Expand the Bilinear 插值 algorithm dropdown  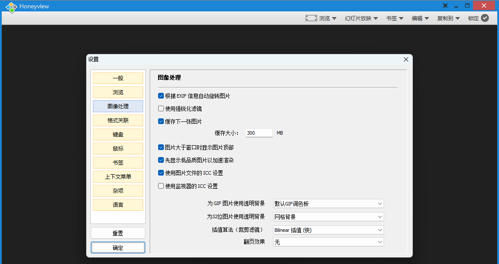[328, 230]
